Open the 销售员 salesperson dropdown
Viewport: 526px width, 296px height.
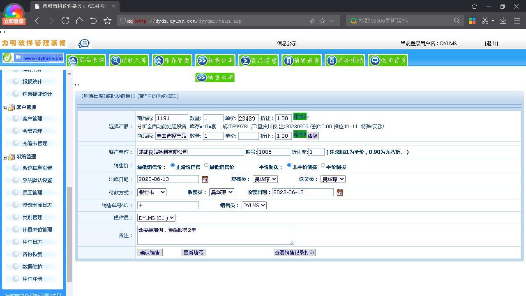click(254, 205)
